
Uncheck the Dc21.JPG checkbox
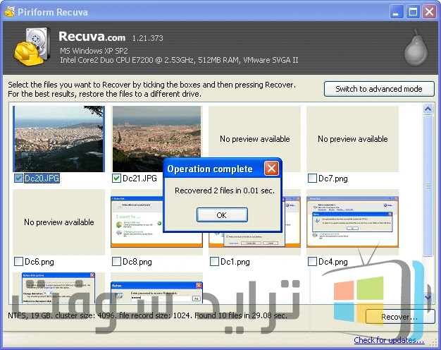tap(116, 178)
